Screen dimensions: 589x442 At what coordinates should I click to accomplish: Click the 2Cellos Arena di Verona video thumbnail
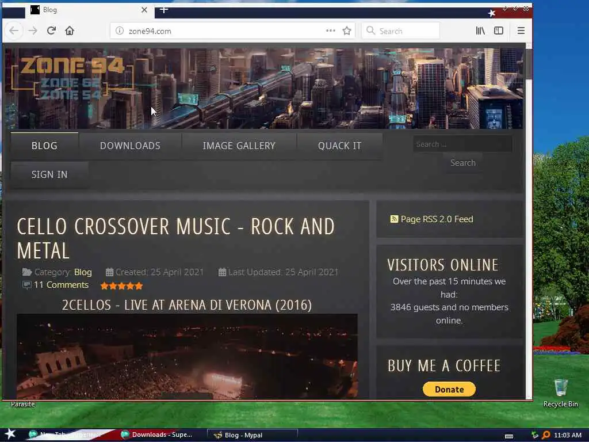tap(187, 356)
